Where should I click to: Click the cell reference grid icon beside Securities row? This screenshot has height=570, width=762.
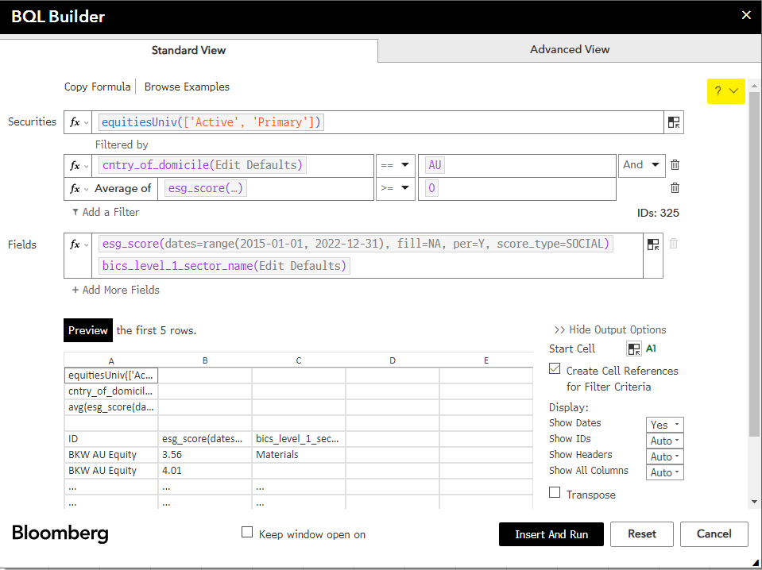673,121
